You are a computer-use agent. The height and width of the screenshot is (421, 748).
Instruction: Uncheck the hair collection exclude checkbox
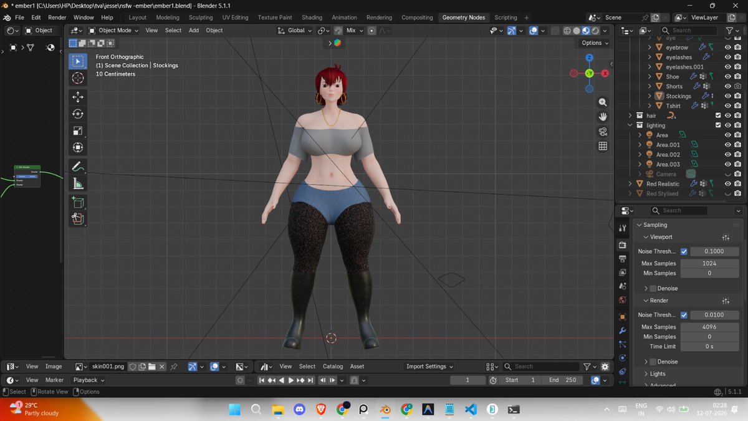click(718, 115)
